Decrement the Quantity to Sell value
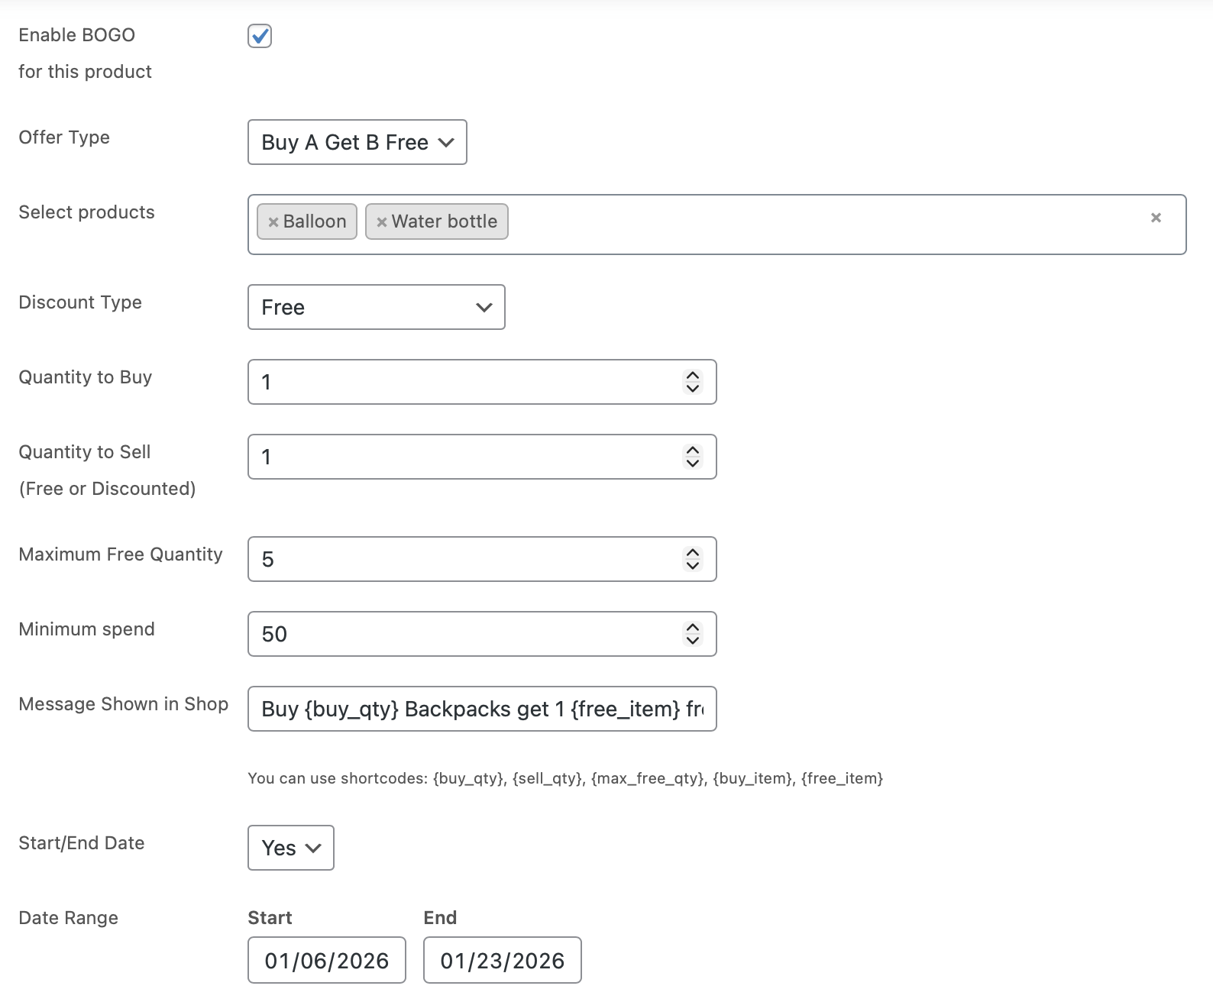 click(x=693, y=463)
